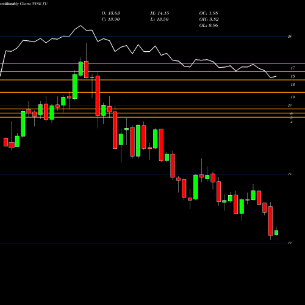Click the 10 price level label
Viewport: 305px width, 305px height.
click(293, 97)
